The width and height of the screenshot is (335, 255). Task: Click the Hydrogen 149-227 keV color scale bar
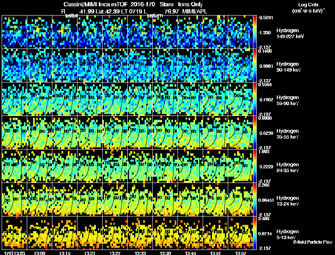click(x=255, y=32)
